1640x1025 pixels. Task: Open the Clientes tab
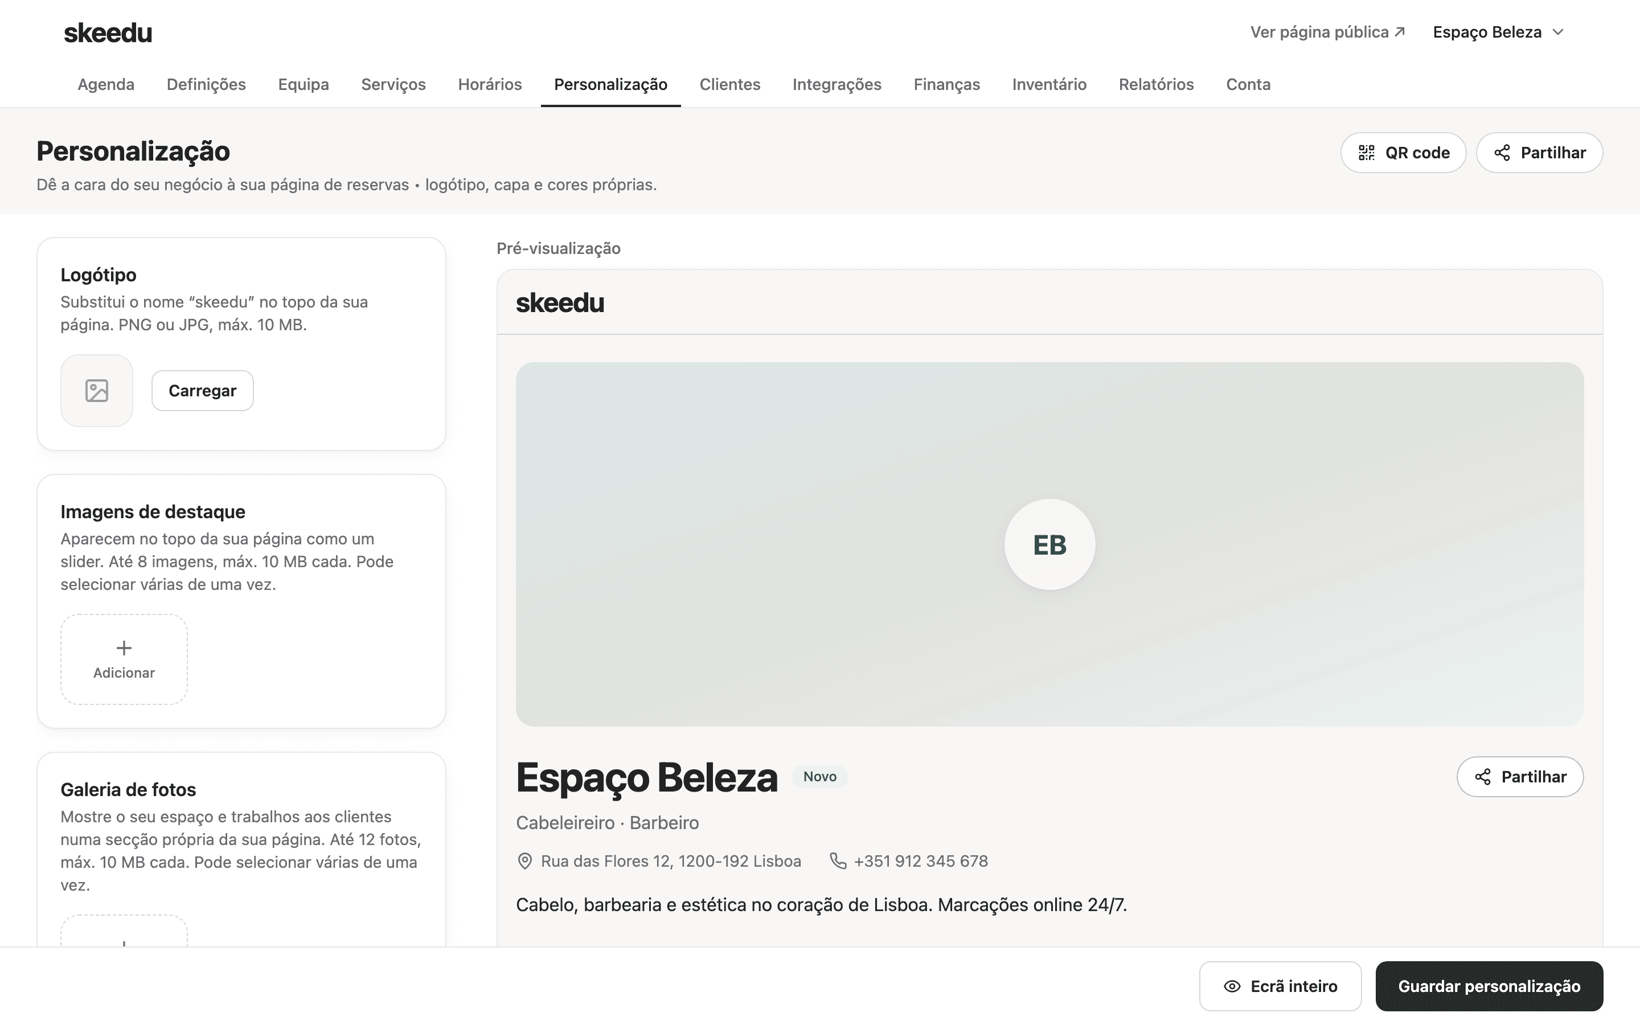coord(730,84)
